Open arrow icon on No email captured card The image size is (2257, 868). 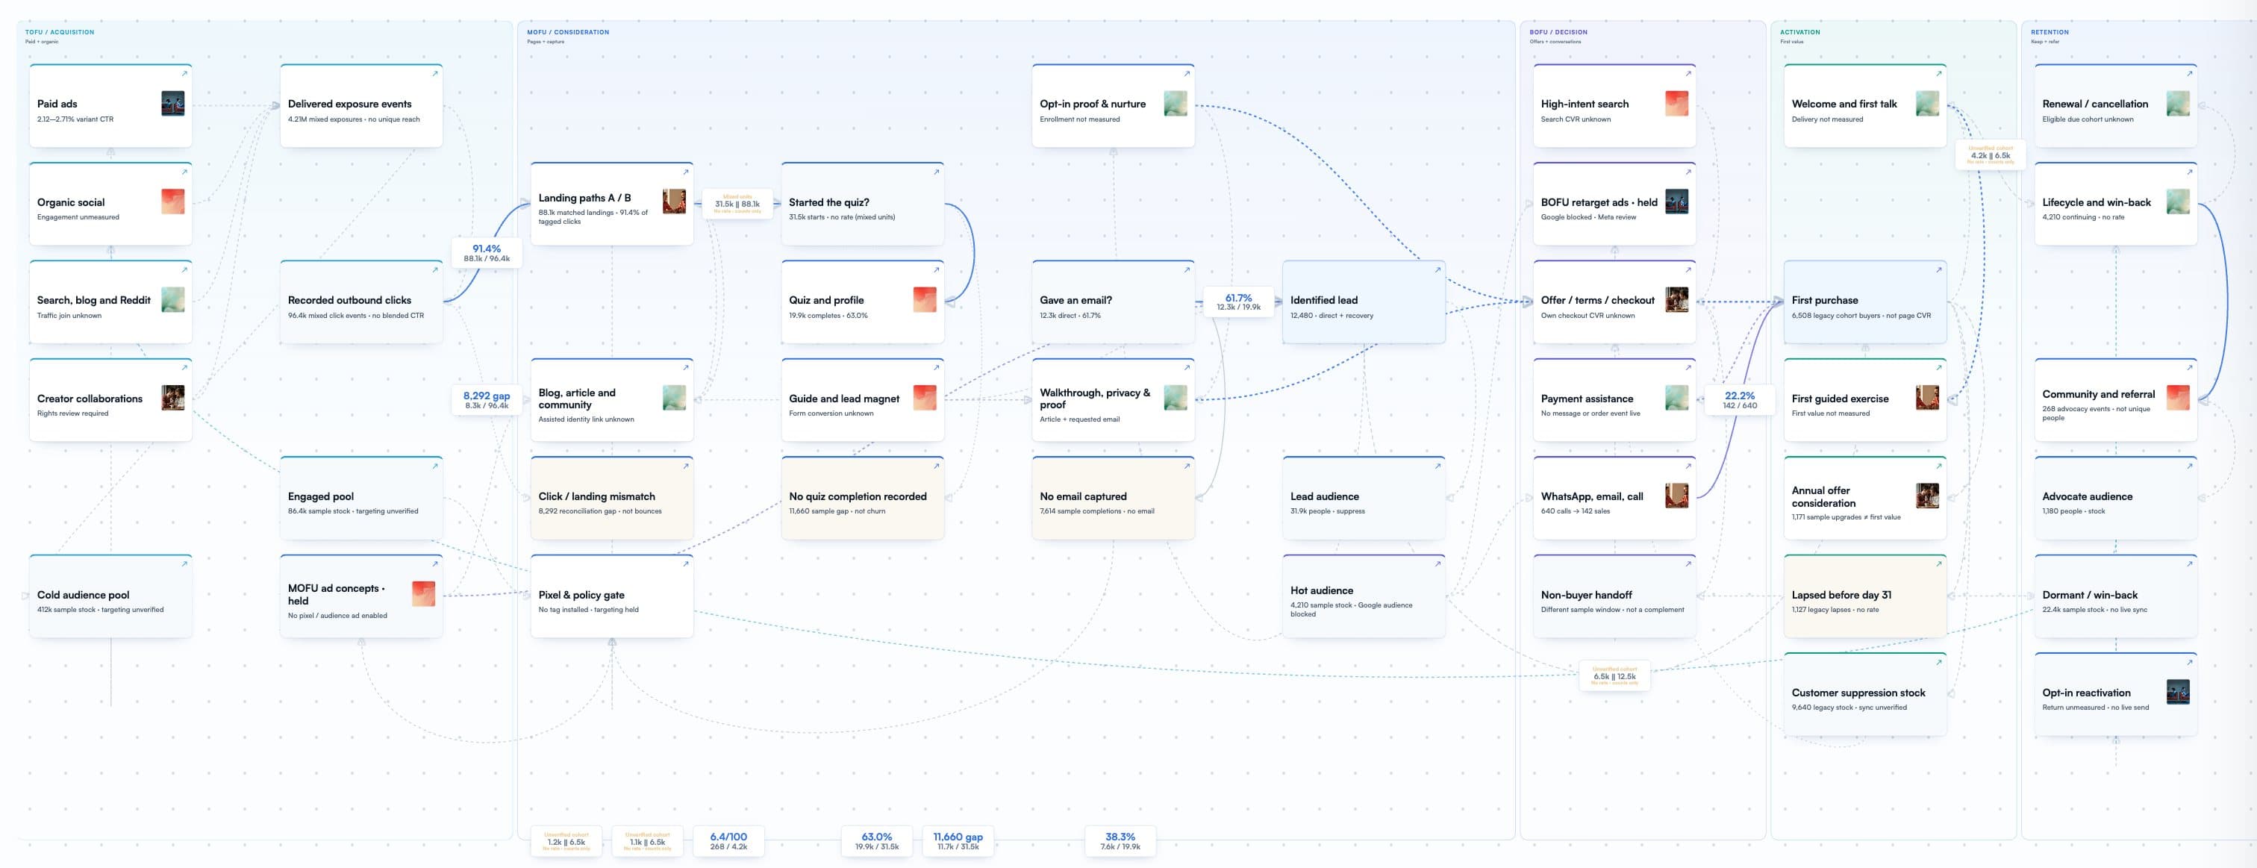(x=1186, y=466)
